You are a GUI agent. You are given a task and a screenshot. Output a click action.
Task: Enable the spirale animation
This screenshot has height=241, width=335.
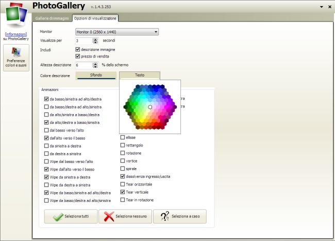coord(123,169)
